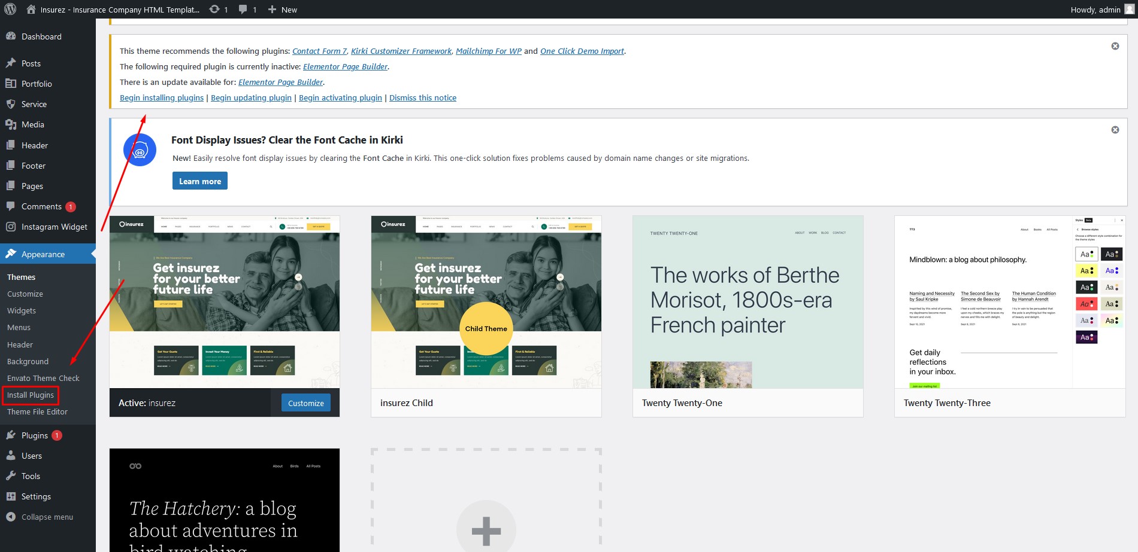This screenshot has width=1138, height=552.
Task: Click the Media library icon
Action: coord(11,124)
